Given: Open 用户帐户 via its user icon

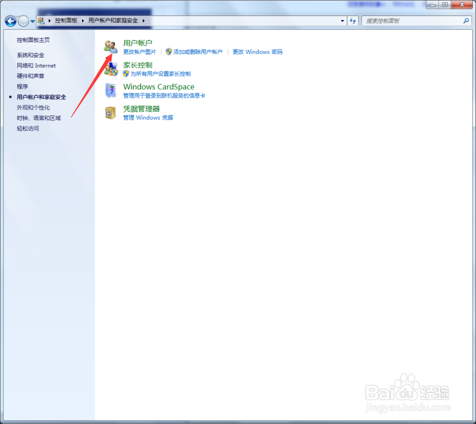Looking at the screenshot, I should click(111, 46).
